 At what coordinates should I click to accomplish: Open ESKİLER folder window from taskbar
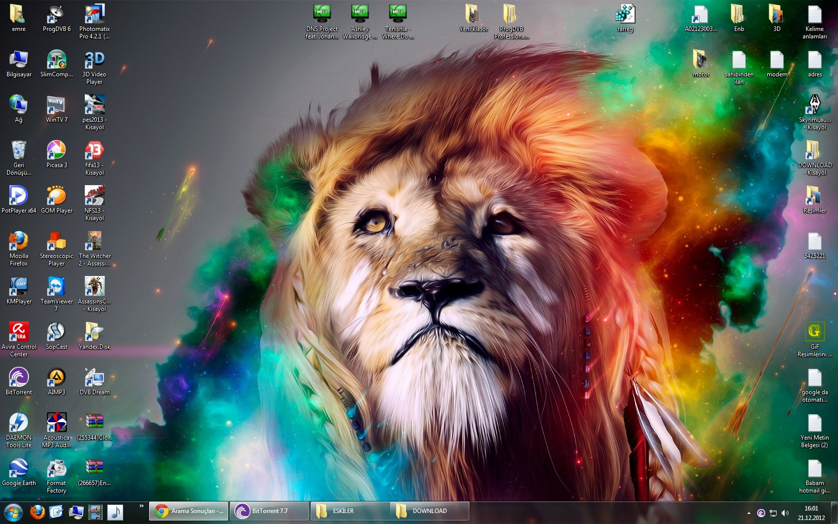pos(351,511)
